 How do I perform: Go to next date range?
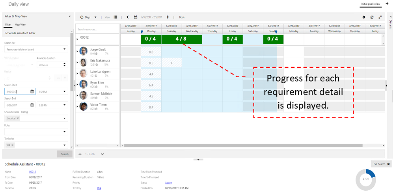tap(168, 17)
